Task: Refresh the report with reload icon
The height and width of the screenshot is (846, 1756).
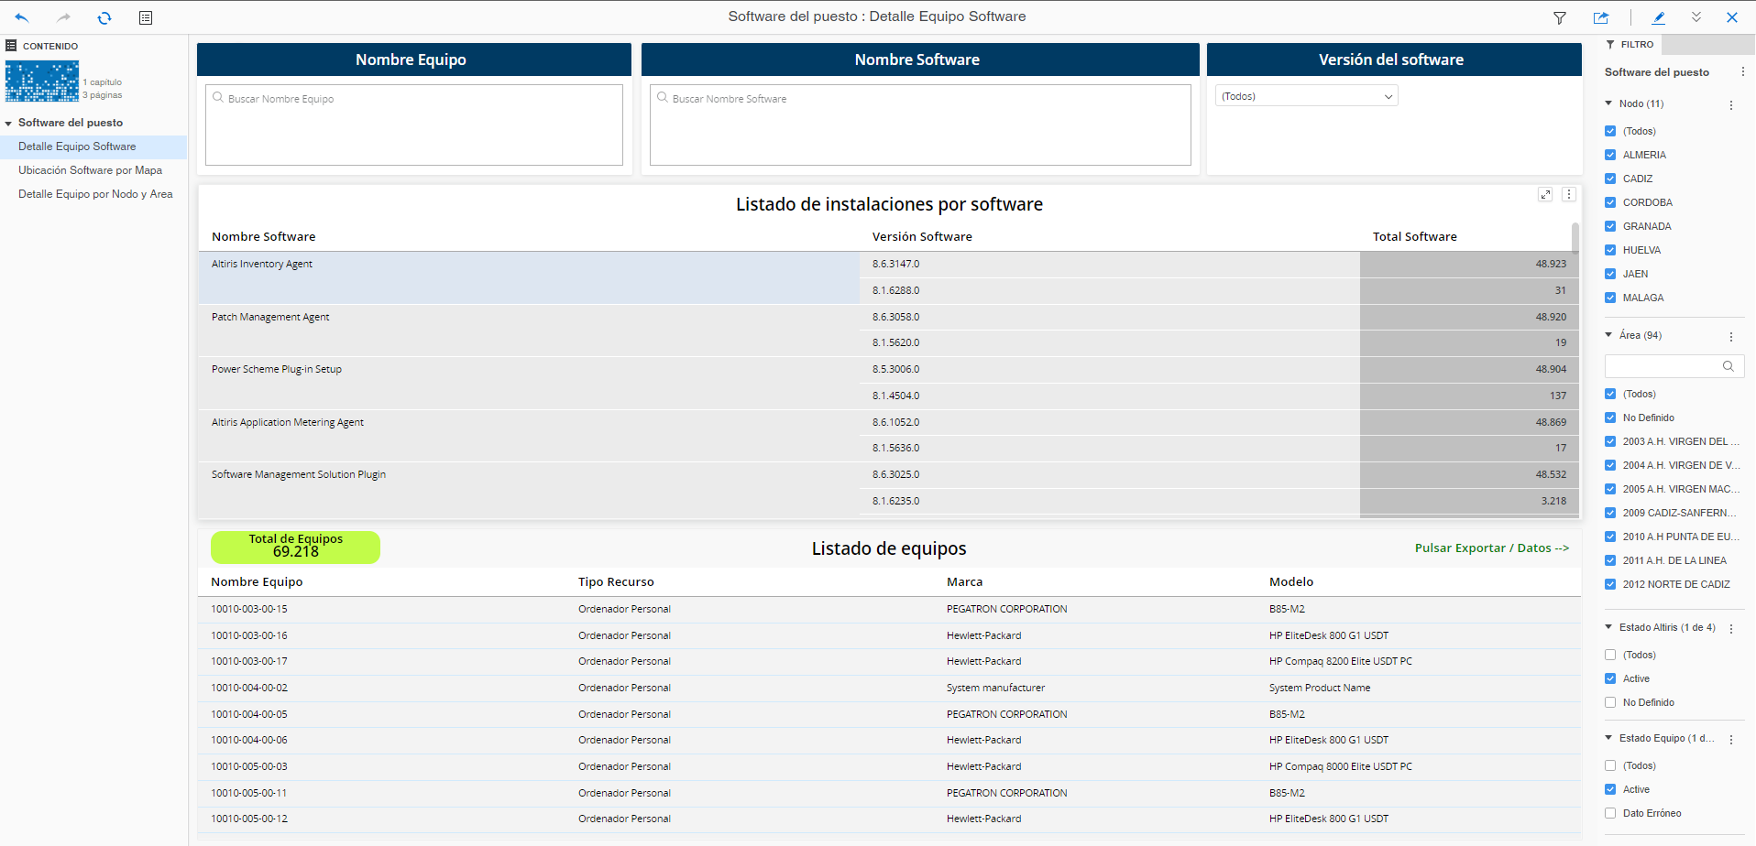Action: (104, 17)
